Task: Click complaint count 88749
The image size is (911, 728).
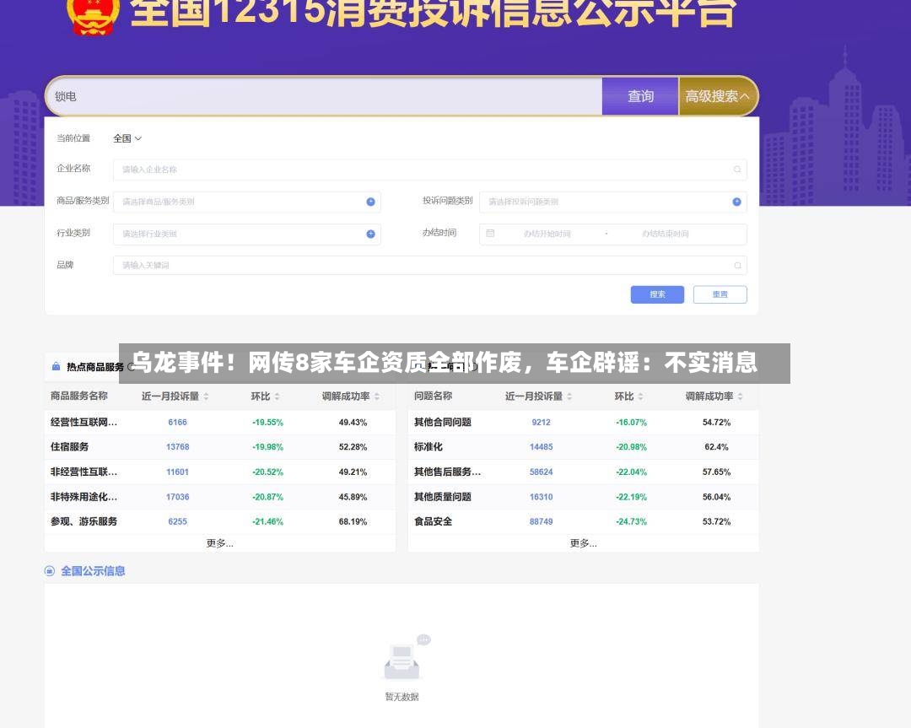Action: [x=541, y=521]
